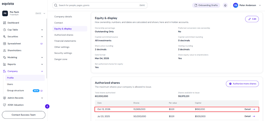265x121 pixels.
Task: Click the search magnifier icon
Action: [56, 5]
